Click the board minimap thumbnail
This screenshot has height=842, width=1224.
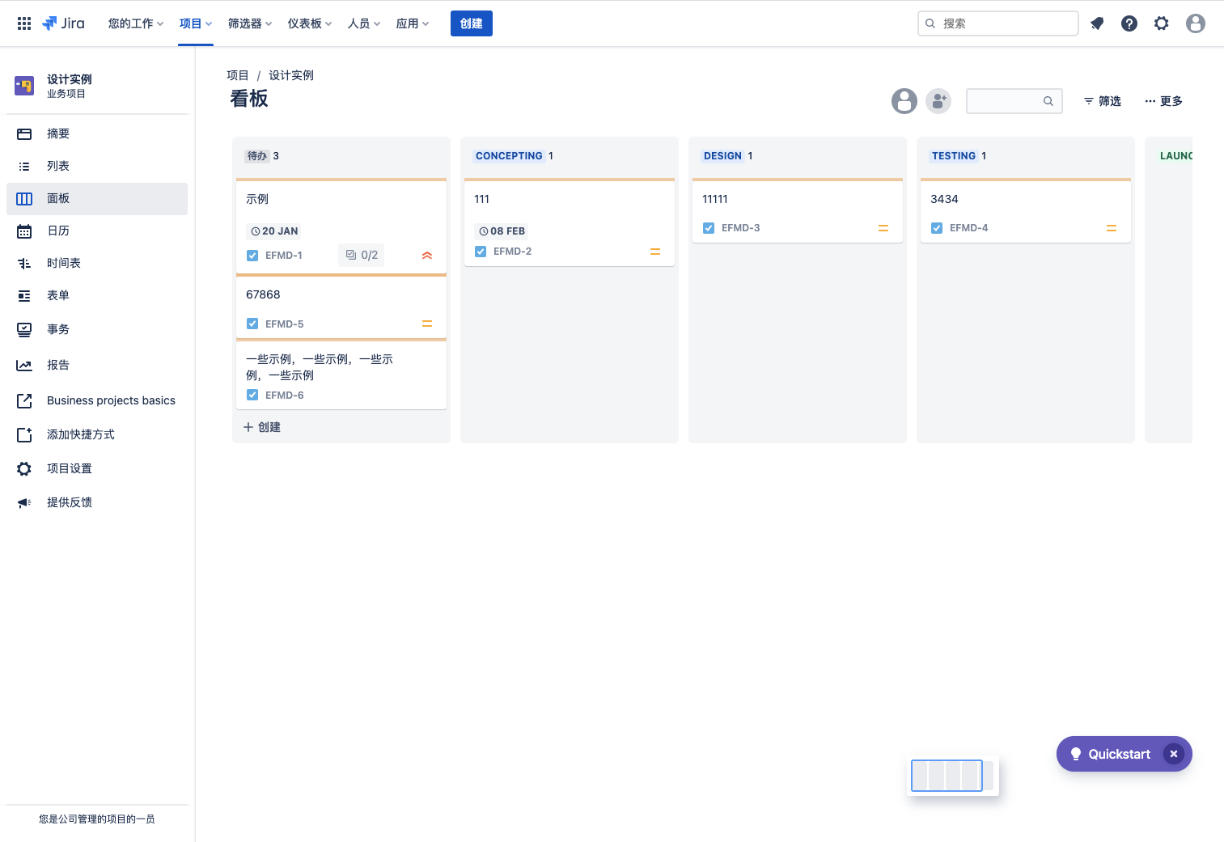[953, 776]
